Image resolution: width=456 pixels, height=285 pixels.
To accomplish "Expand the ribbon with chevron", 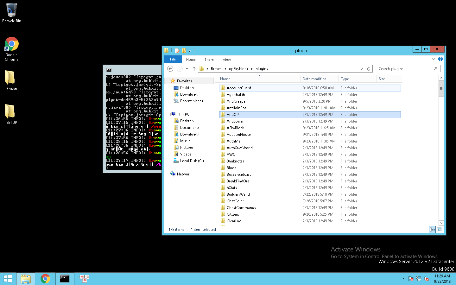I will click(x=434, y=59).
